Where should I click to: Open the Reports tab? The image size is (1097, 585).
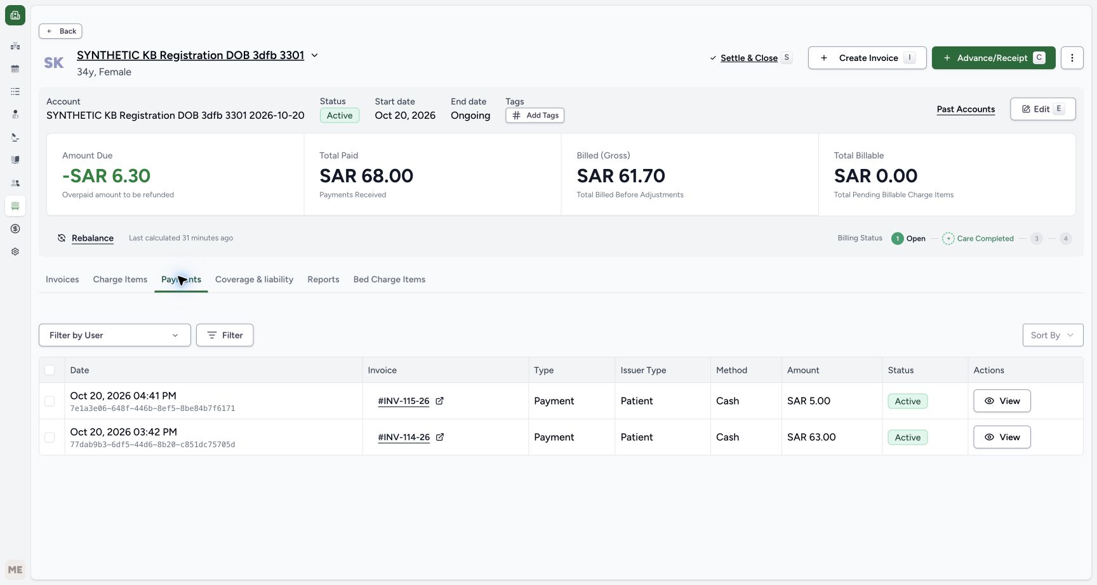pyautogui.click(x=323, y=279)
